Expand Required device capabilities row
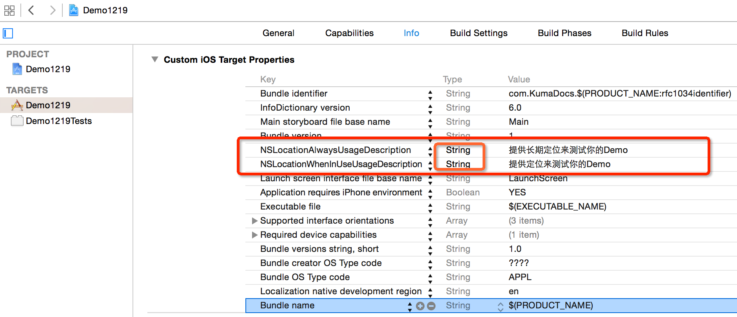Image resolution: width=737 pixels, height=317 pixels. [x=255, y=235]
